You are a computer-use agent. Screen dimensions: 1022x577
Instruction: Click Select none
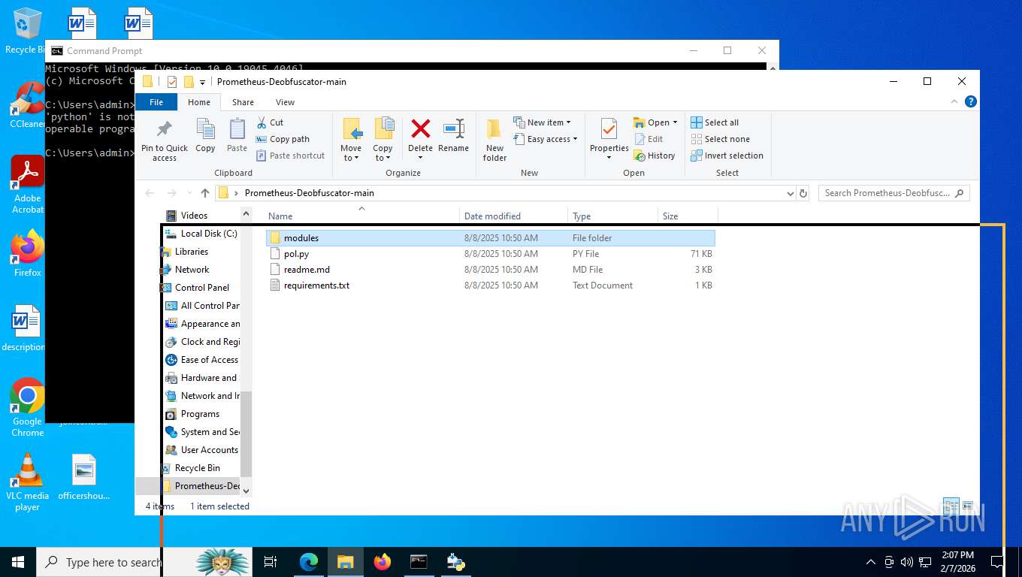click(x=720, y=139)
